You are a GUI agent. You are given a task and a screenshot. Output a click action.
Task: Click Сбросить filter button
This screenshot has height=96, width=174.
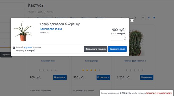tap(6, 54)
